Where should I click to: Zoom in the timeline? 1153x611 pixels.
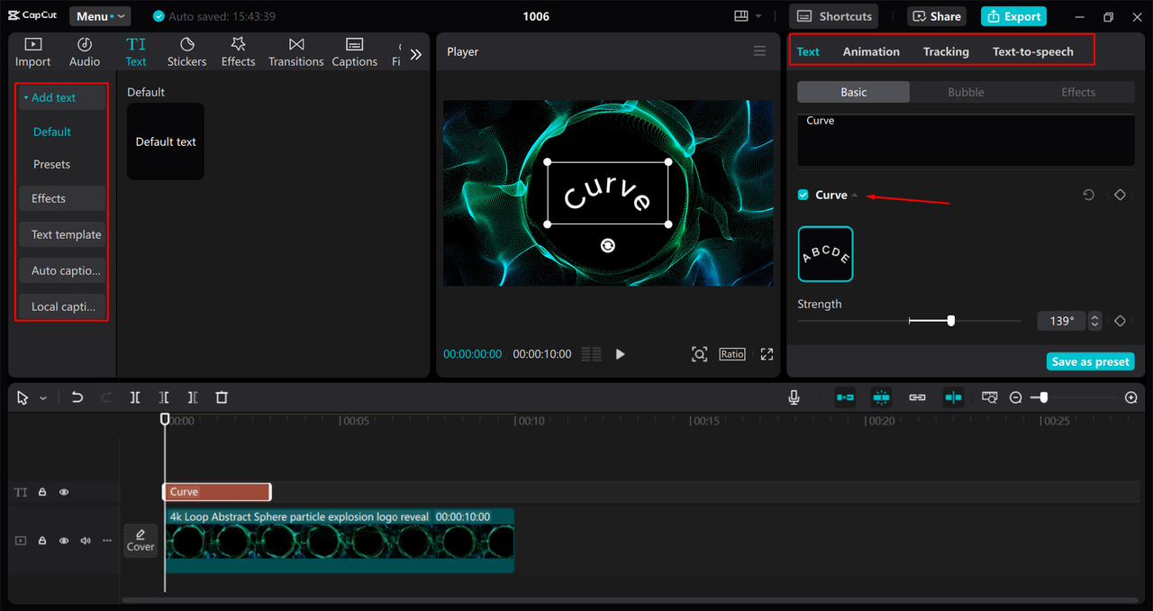tap(1131, 397)
